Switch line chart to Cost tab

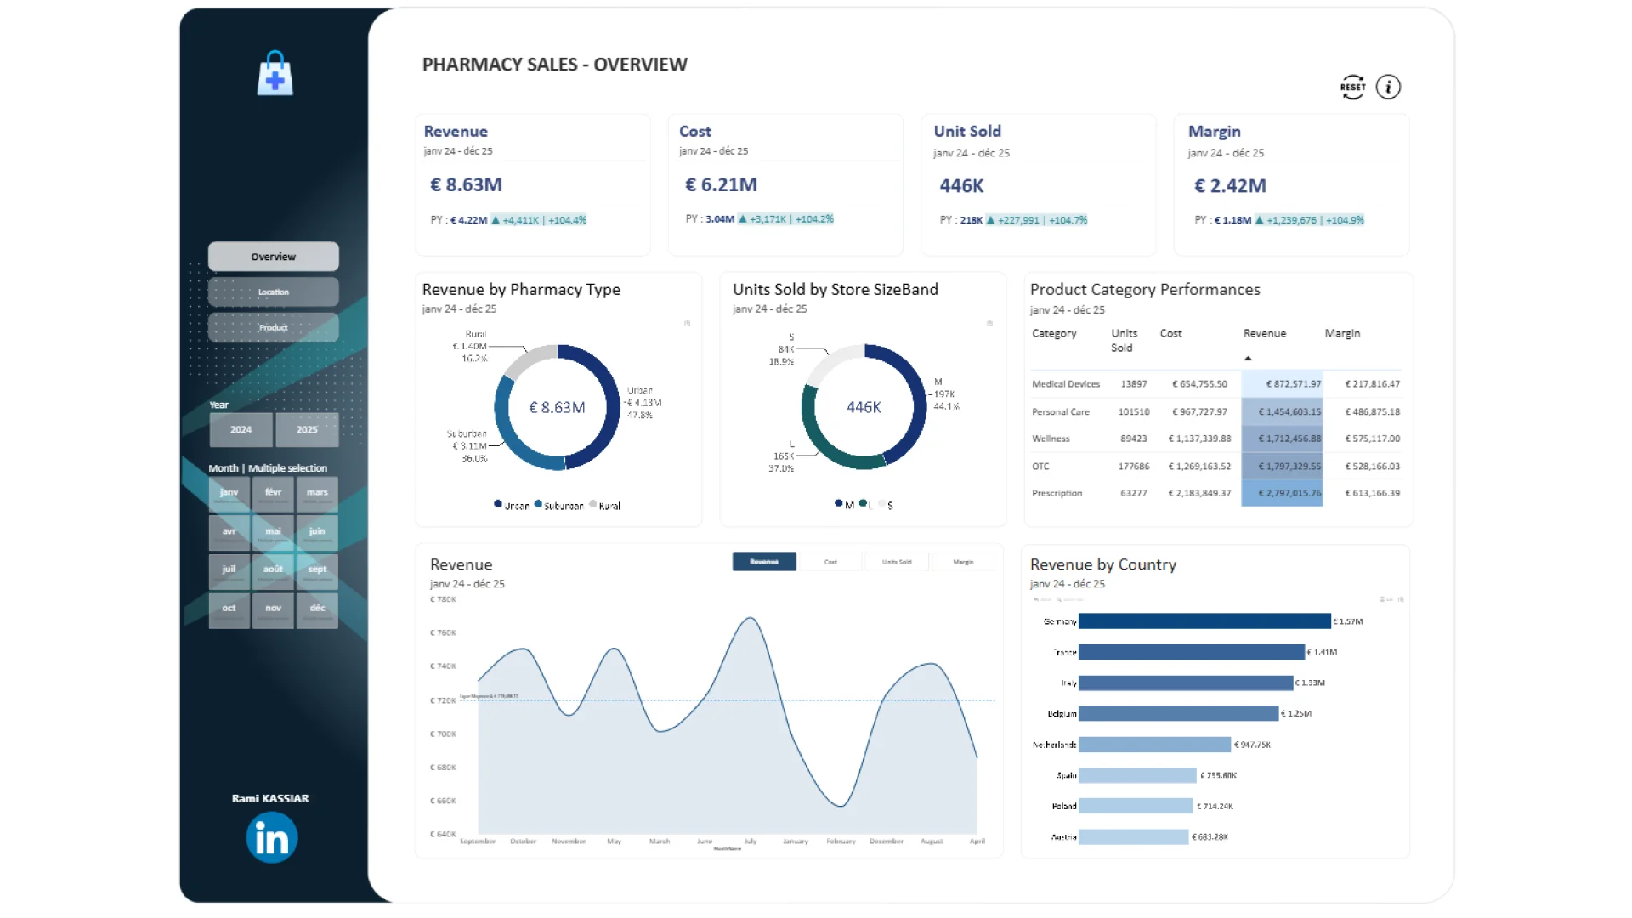[x=830, y=562]
